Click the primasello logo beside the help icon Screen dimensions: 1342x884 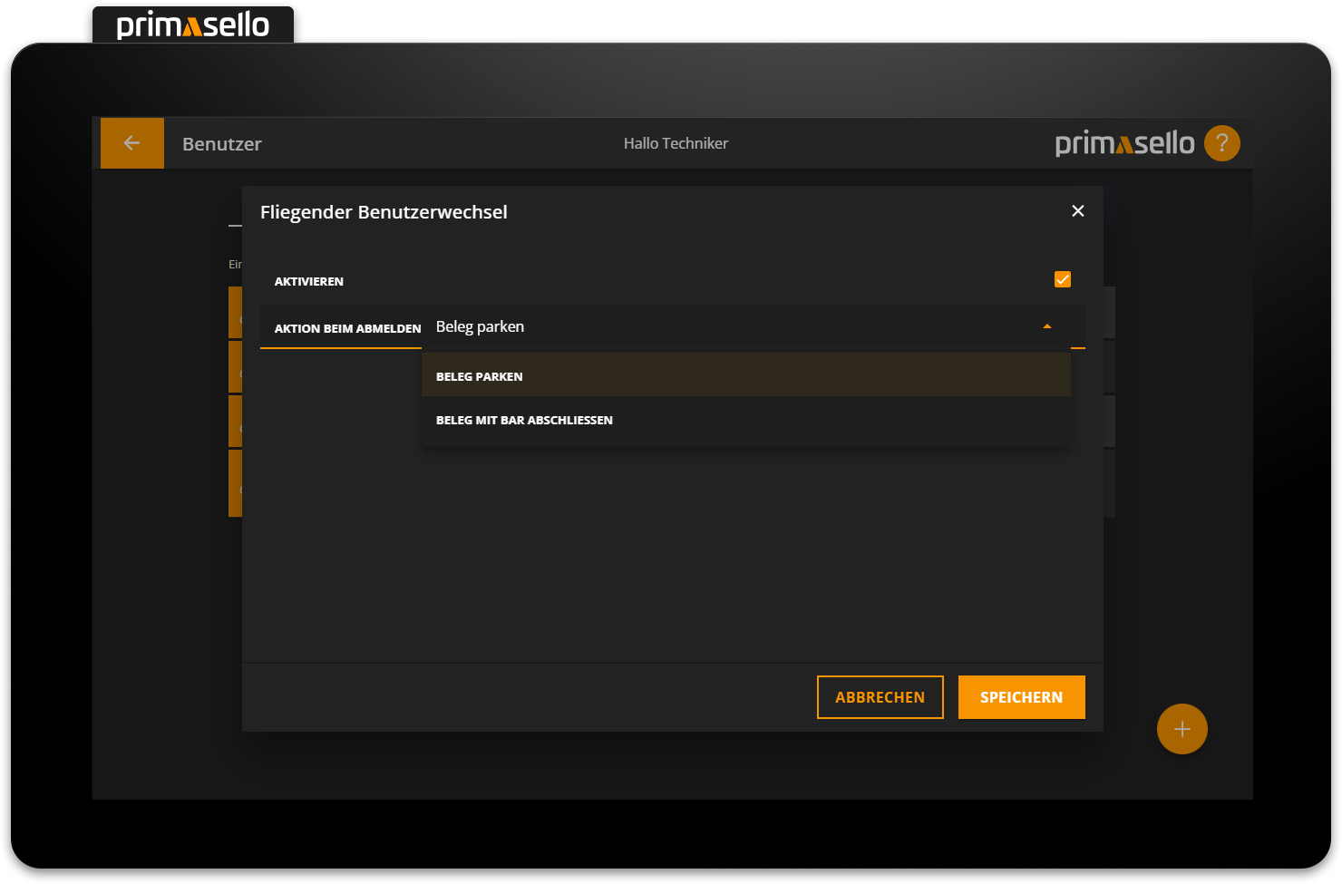[x=1124, y=143]
